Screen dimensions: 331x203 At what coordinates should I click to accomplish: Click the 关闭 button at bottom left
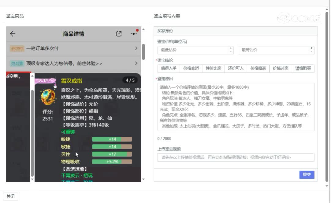point(11,196)
